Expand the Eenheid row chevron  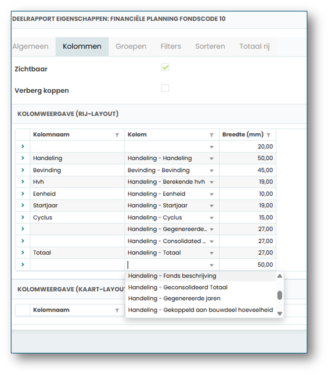click(23, 194)
